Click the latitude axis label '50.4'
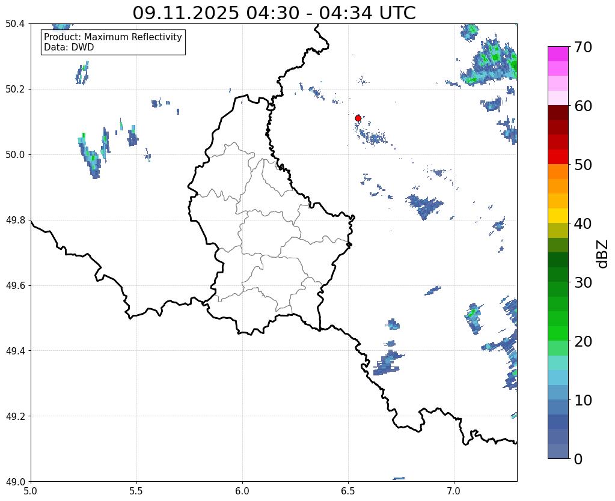 point(15,24)
